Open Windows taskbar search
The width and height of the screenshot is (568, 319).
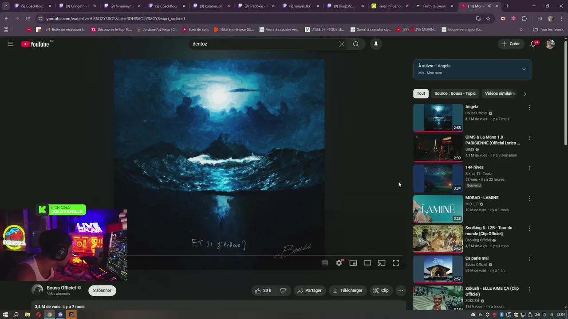16,315
